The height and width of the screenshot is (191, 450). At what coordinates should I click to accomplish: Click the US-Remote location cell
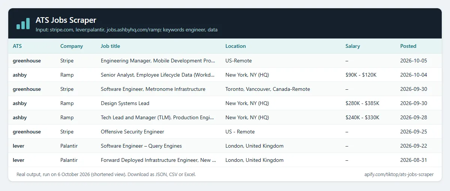coord(238,60)
